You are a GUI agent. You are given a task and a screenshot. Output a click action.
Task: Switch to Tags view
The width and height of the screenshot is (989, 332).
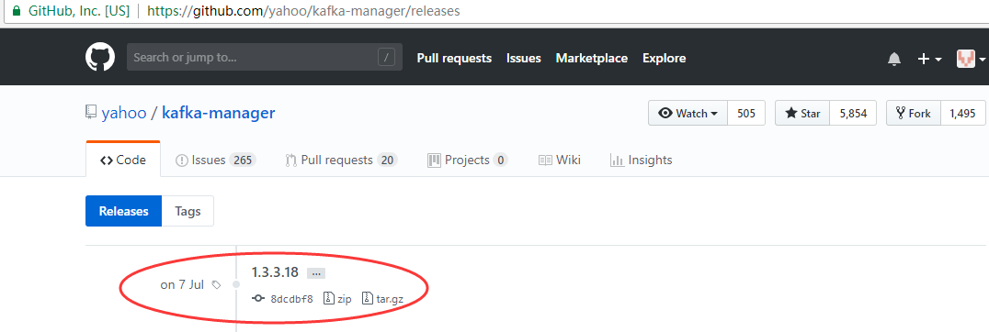(188, 211)
